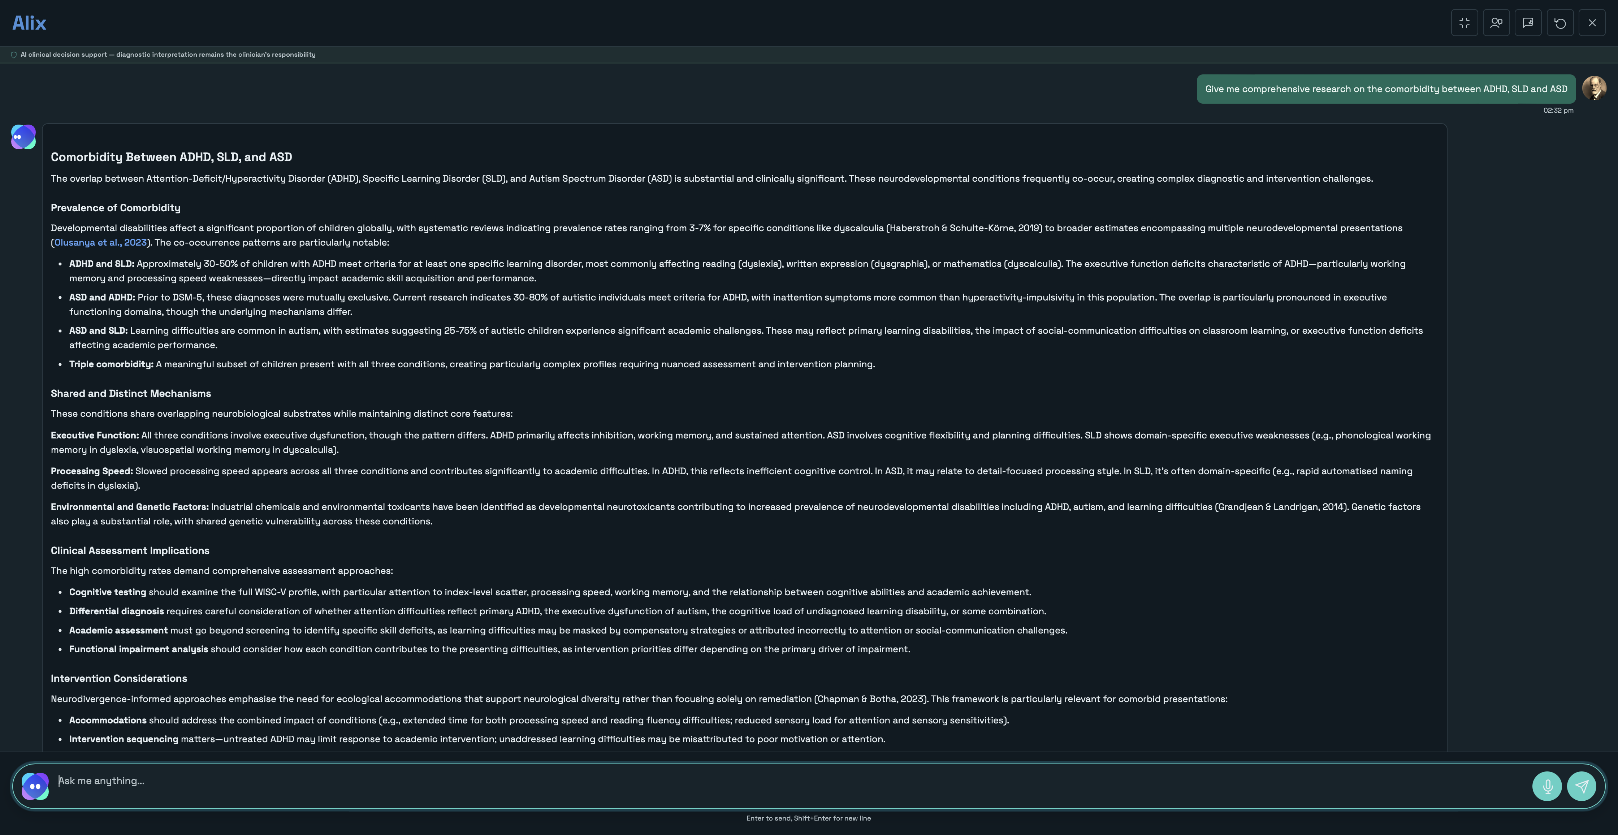Click the 'Functional impairment analysis' bullet label

(x=138, y=649)
